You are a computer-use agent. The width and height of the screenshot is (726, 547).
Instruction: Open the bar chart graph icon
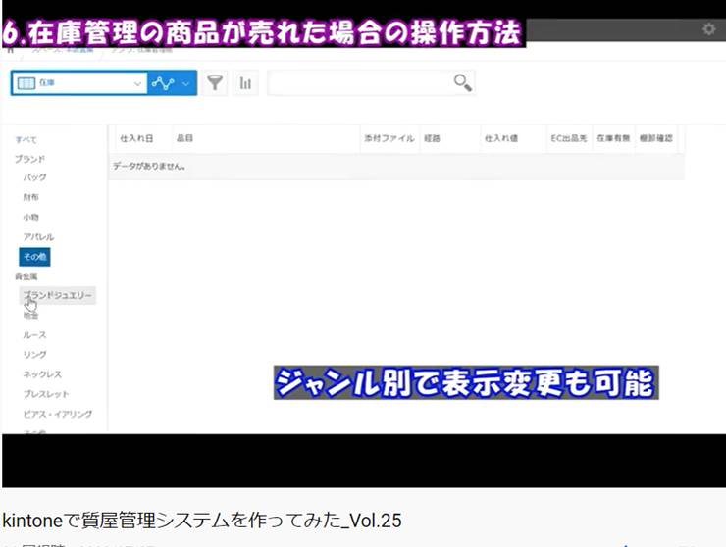[x=245, y=84]
